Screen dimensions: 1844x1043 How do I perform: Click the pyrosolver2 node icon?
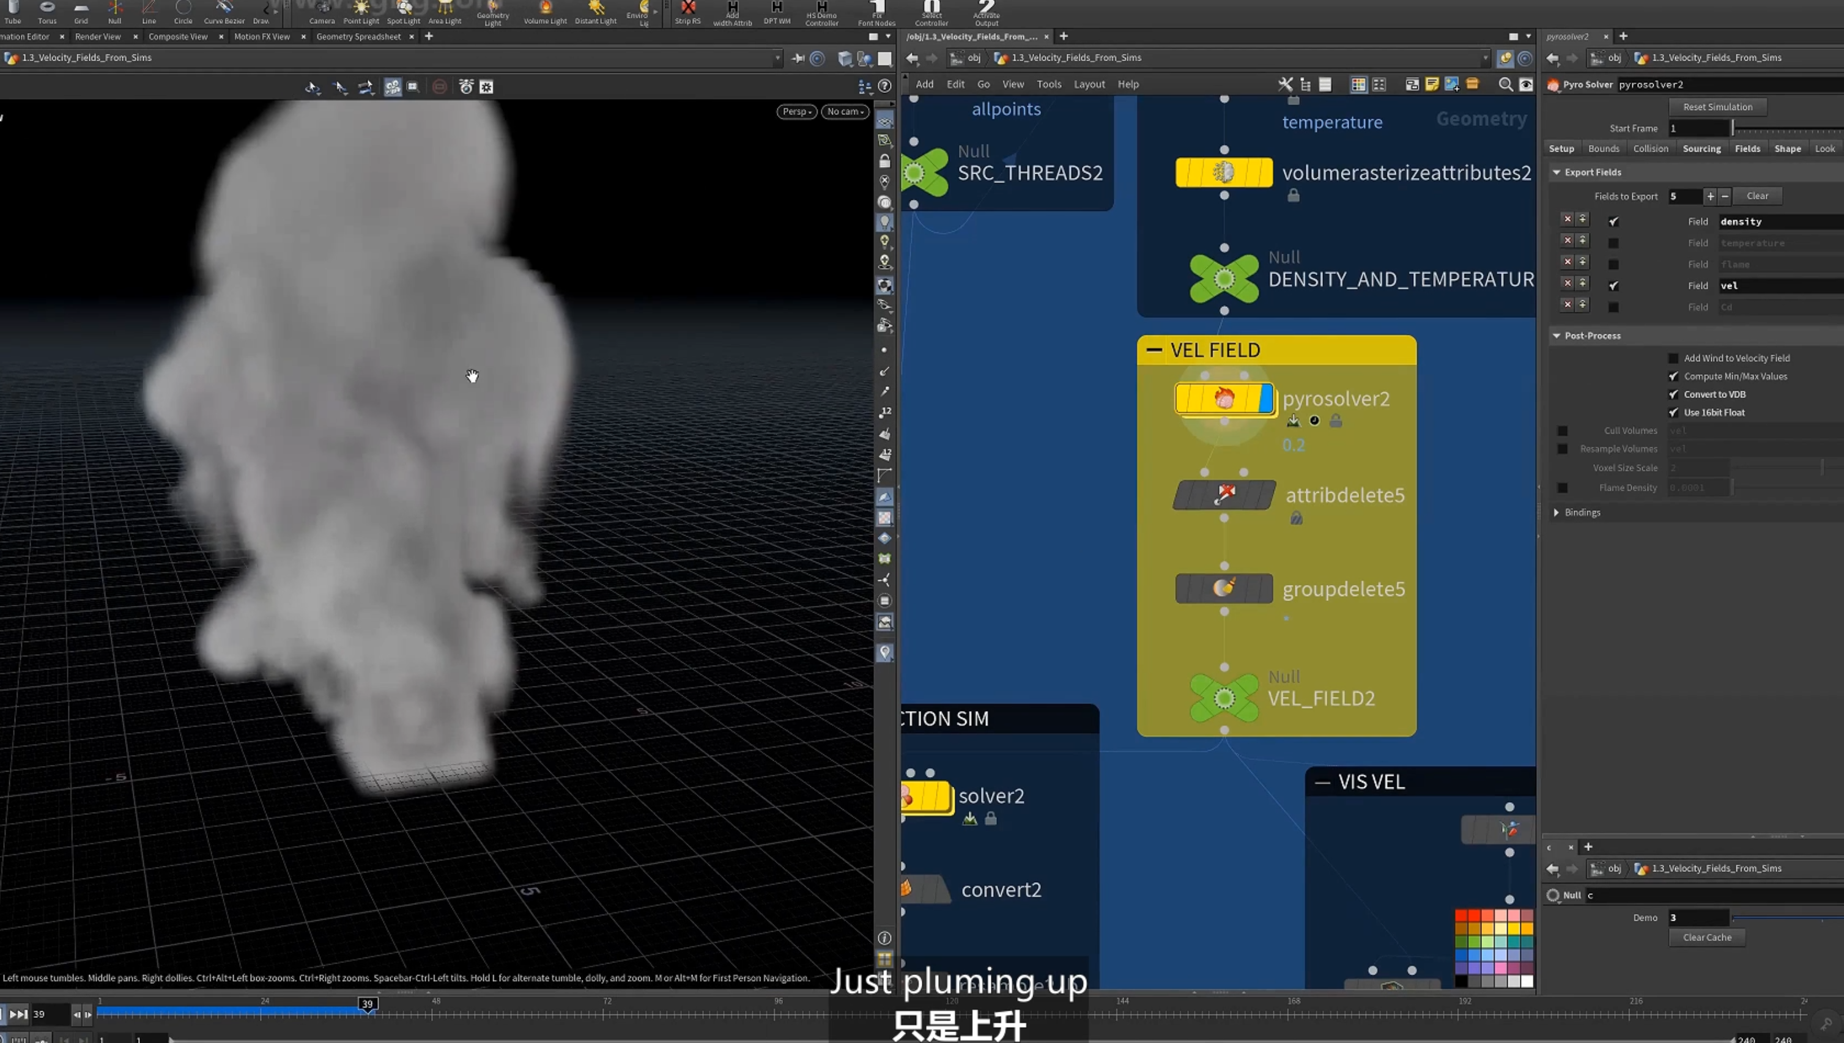coord(1224,399)
